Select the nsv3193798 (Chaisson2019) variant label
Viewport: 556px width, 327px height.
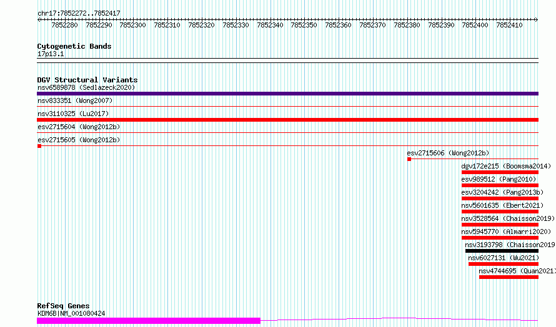(510, 245)
